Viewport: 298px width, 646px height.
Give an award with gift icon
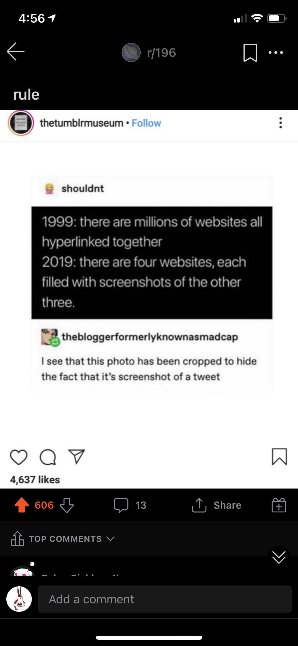click(x=279, y=505)
